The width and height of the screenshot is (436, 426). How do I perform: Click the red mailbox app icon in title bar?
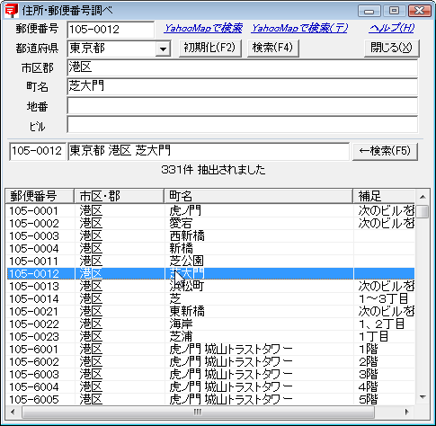point(11,11)
